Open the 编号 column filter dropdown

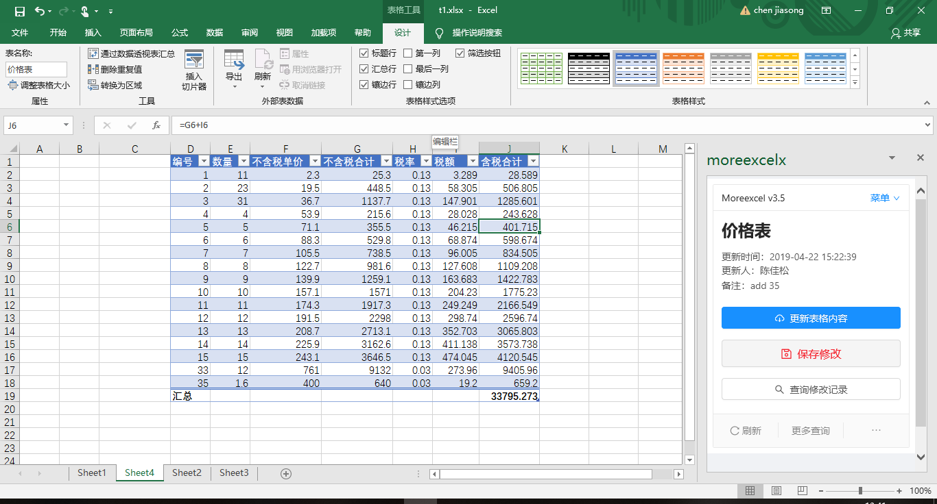coord(204,160)
